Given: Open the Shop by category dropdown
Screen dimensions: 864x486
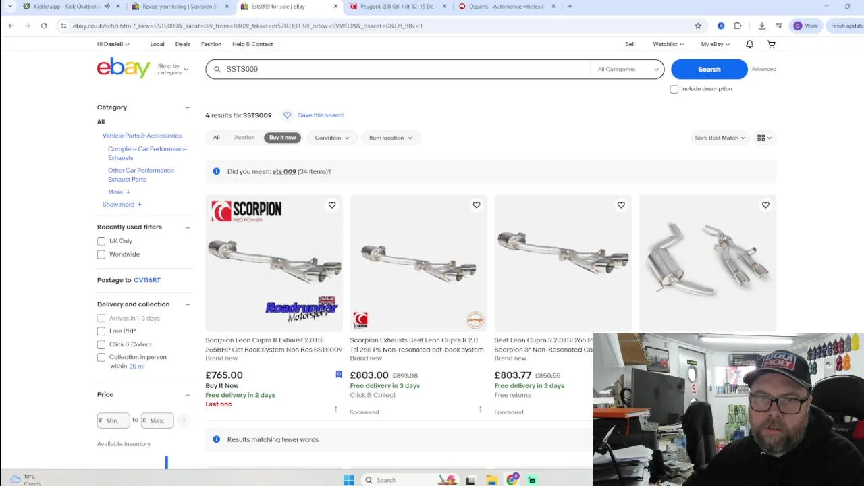Looking at the screenshot, I should [x=173, y=69].
